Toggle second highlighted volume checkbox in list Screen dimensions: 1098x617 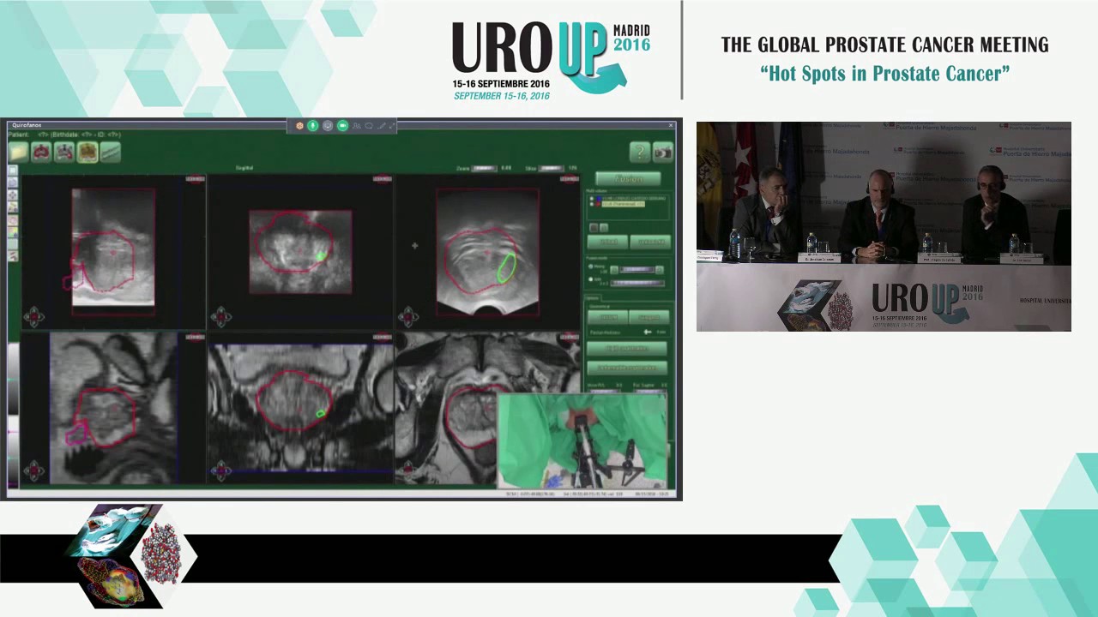591,204
